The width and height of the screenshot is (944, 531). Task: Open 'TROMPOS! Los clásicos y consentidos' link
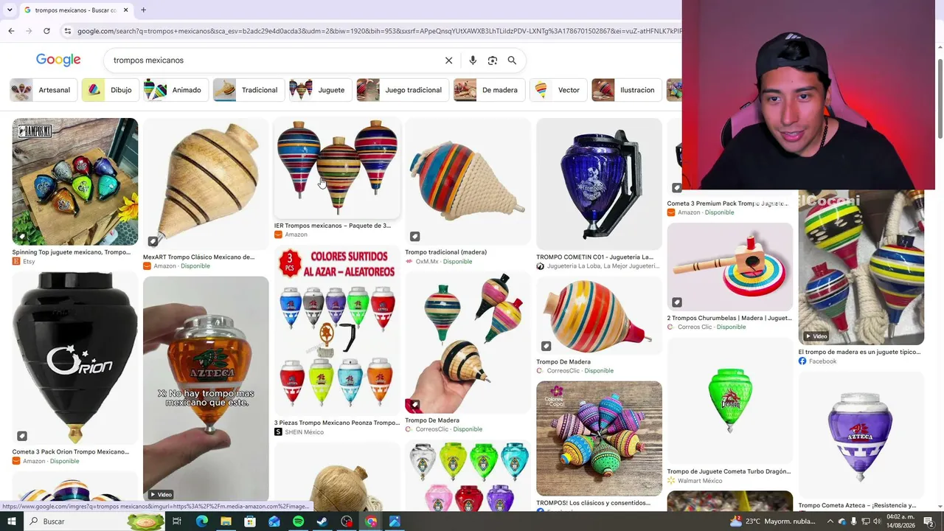click(593, 504)
